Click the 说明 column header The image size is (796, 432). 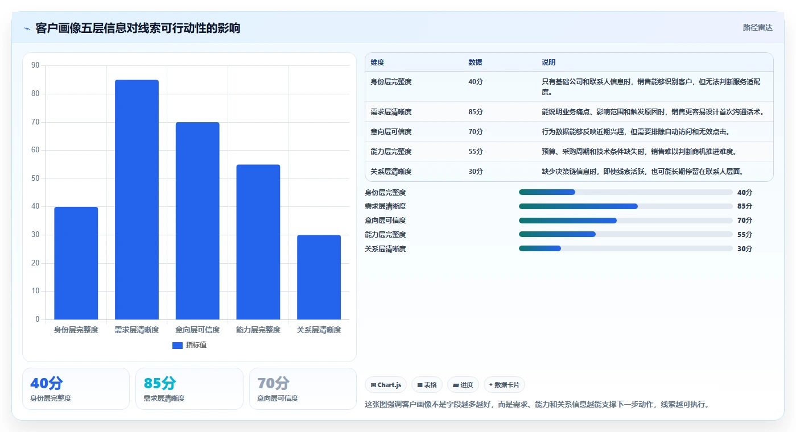point(548,63)
